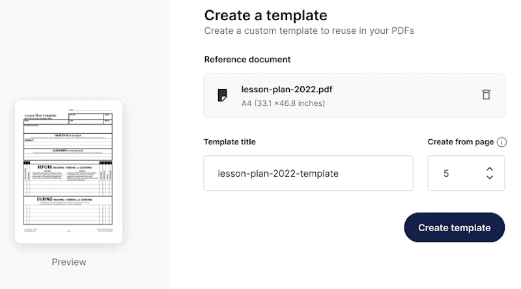Show info about Create from page
This screenshot has height=289, width=521.
(x=501, y=142)
